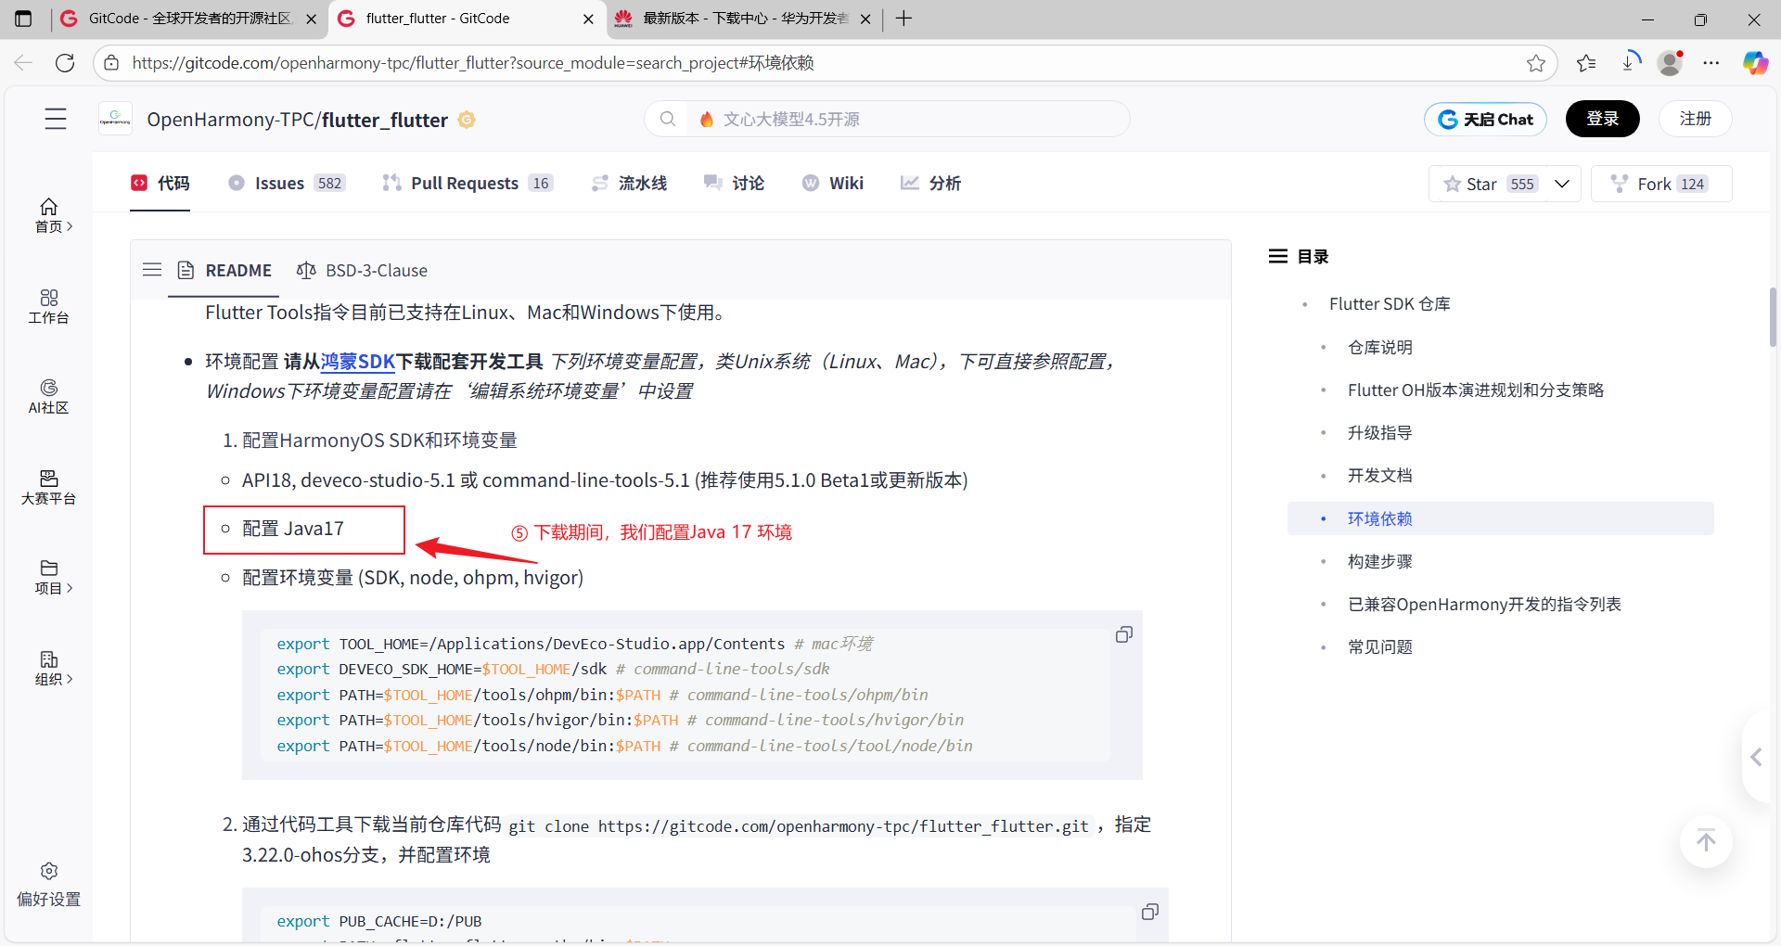Jump to 升级指导 in contents
The width and height of the screenshot is (1781, 946).
(x=1379, y=432)
